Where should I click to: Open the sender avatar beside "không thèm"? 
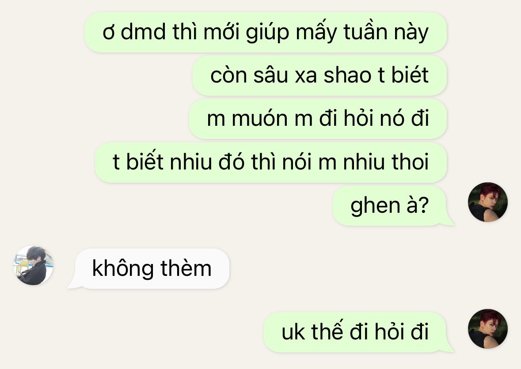[33, 265]
